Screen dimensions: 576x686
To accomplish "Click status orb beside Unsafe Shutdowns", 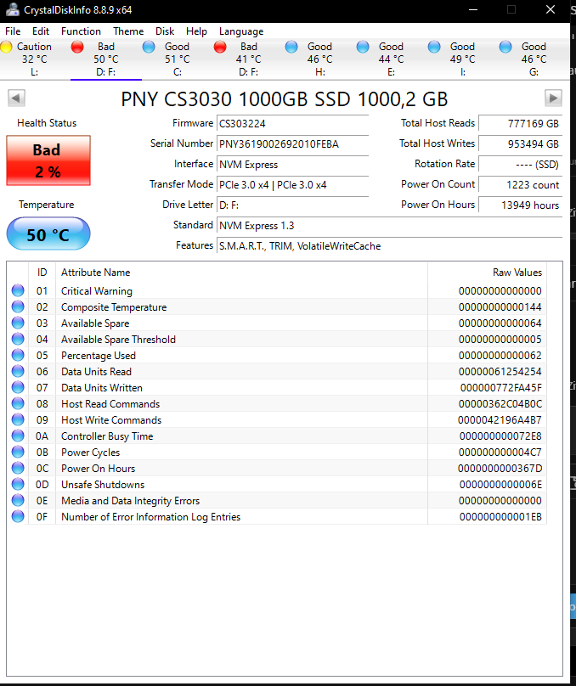I will pyautogui.click(x=18, y=484).
